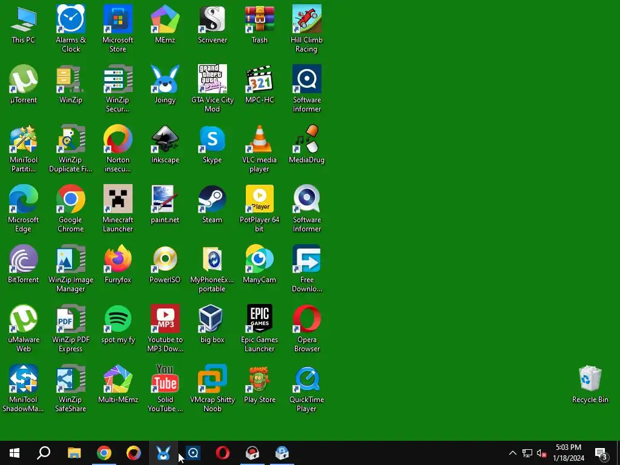620x465 pixels.
Task: Open MPC-HC media player icon
Action: [259, 84]
